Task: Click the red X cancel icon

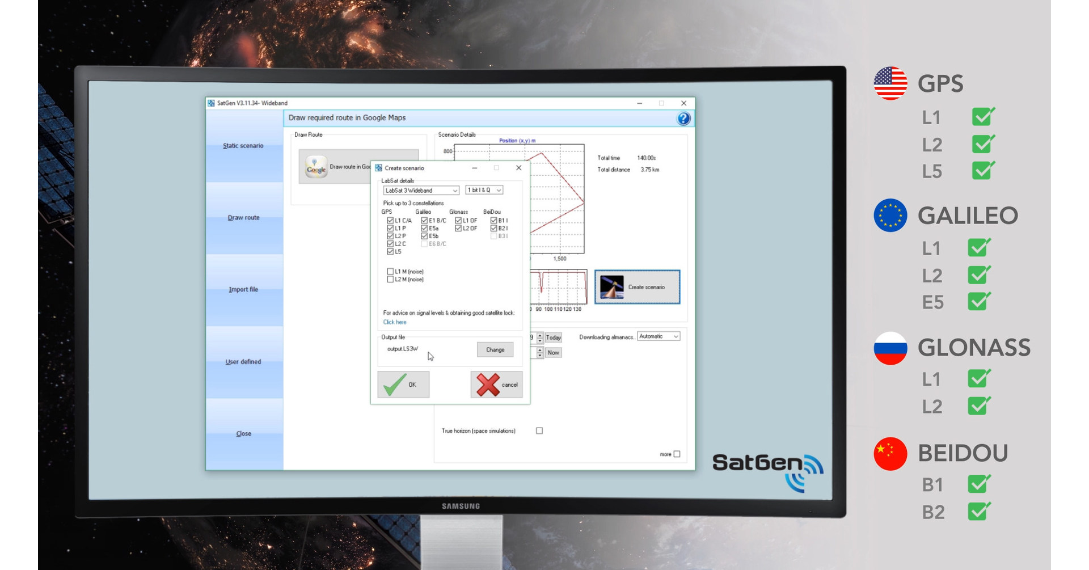Action: [x=489, y=384]
